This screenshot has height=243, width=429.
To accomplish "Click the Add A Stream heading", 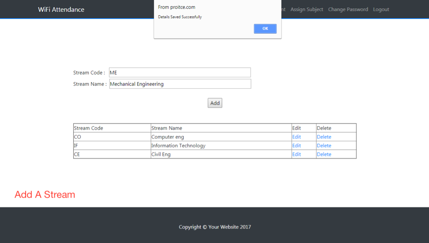I will coord(45,194).
